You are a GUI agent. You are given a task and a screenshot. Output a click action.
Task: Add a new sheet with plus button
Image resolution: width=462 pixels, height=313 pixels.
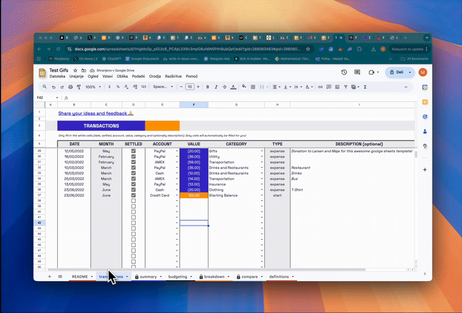pos(49,277)
